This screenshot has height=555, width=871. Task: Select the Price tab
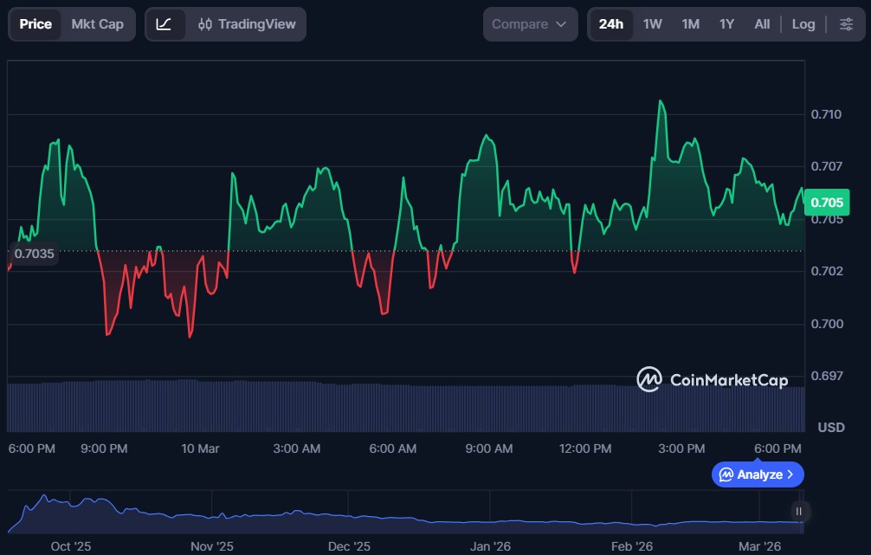coord(35,24)
